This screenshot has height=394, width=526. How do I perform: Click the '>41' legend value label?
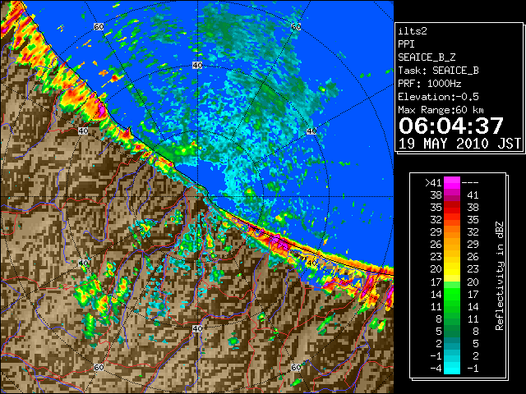point(433,183)
